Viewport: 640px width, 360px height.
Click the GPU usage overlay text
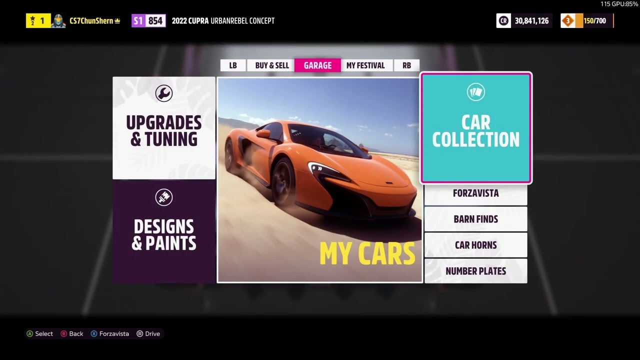(x=619, y=4)
